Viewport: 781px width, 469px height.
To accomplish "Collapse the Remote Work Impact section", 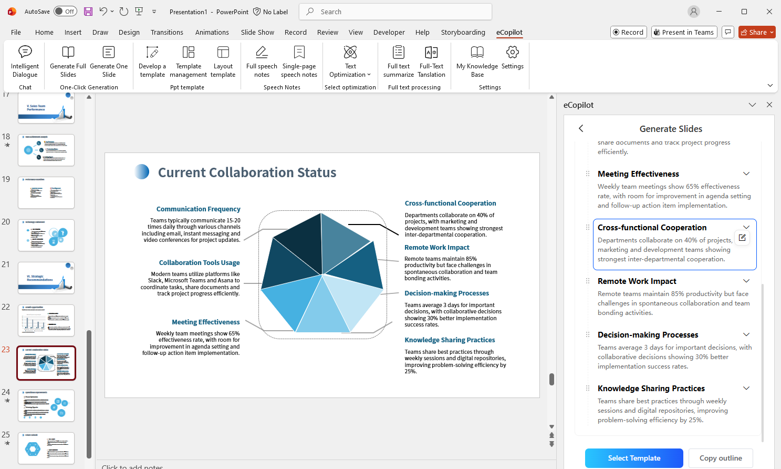I will click(x=746, y=281).
